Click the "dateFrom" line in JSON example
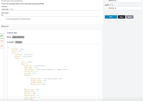The height and width of the screenshot is (101, 143). tap(24, 55)
